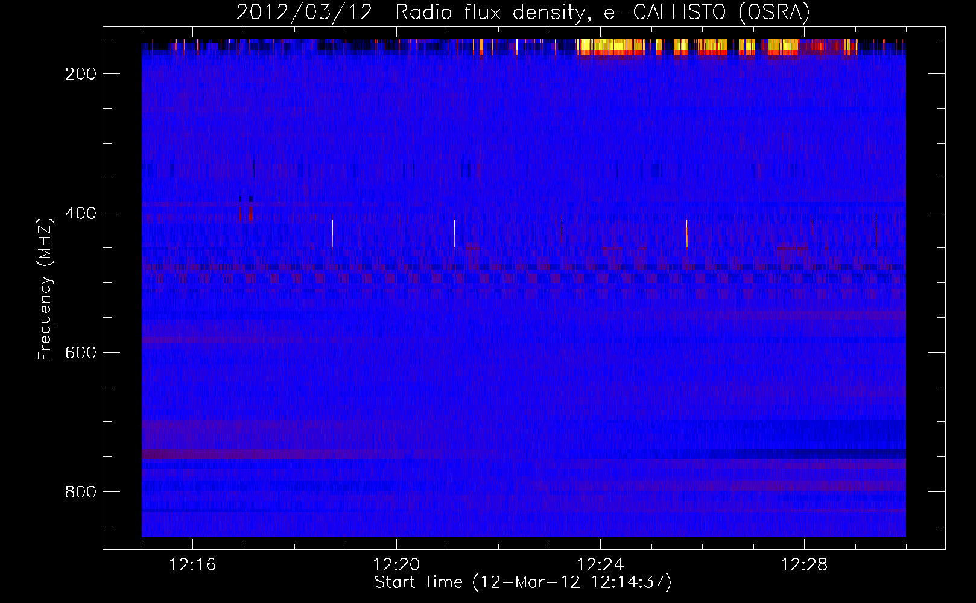Click the 12:24 time tick label
976x603 pixels.
[x=600, y=565]
